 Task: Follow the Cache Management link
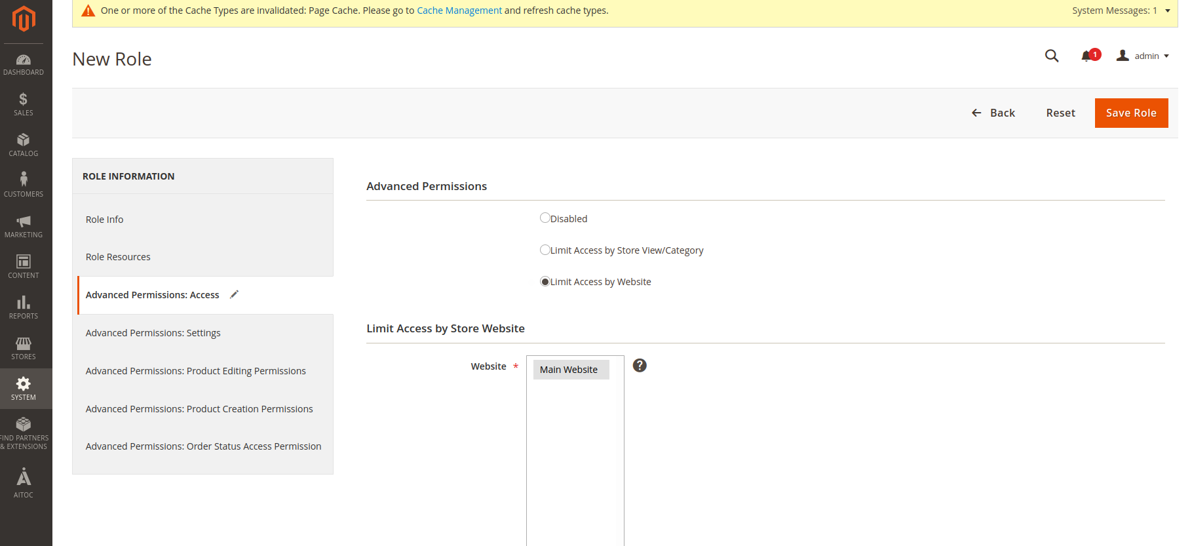pyautogui.click(x=459, y=10)
